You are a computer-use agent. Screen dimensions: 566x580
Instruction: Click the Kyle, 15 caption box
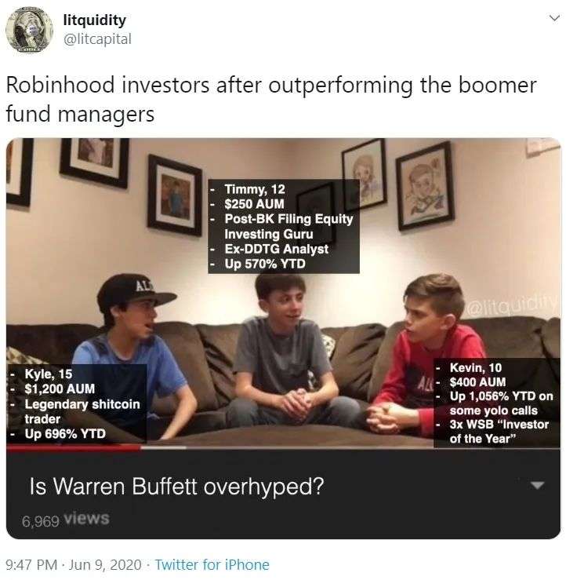click(x=77, y=403)
